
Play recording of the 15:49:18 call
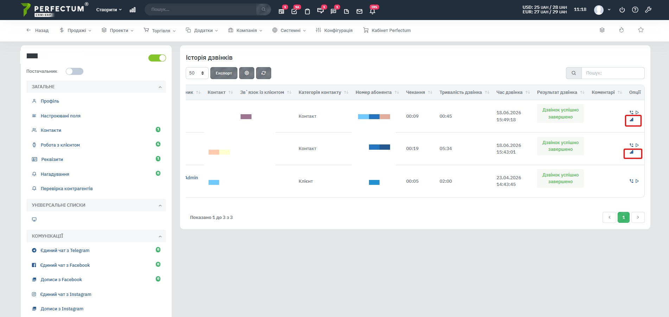(x=637, y=112)
